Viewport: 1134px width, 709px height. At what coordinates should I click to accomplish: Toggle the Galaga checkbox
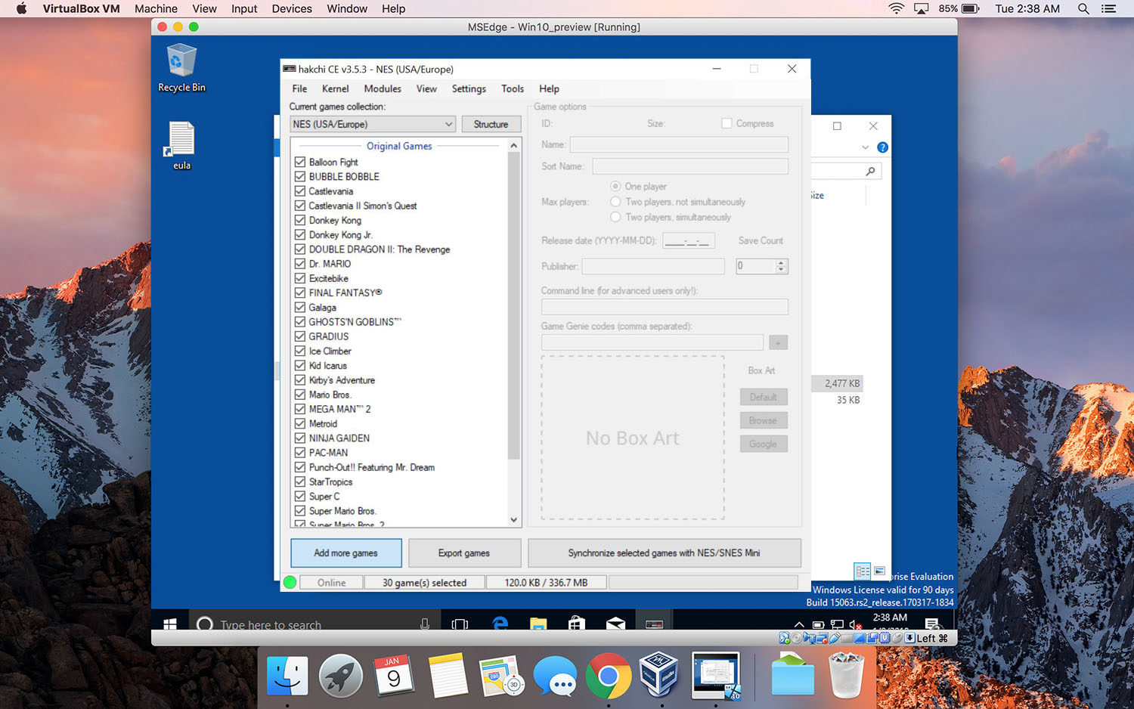[x=300, y=307]
